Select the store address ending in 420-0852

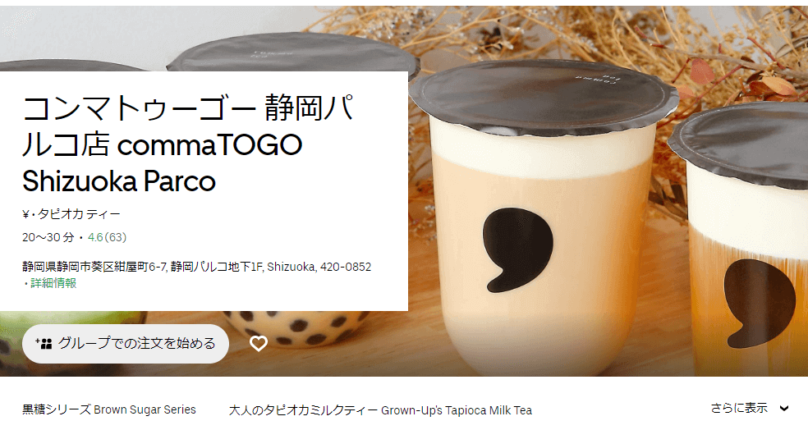click(x=197, y=267)
